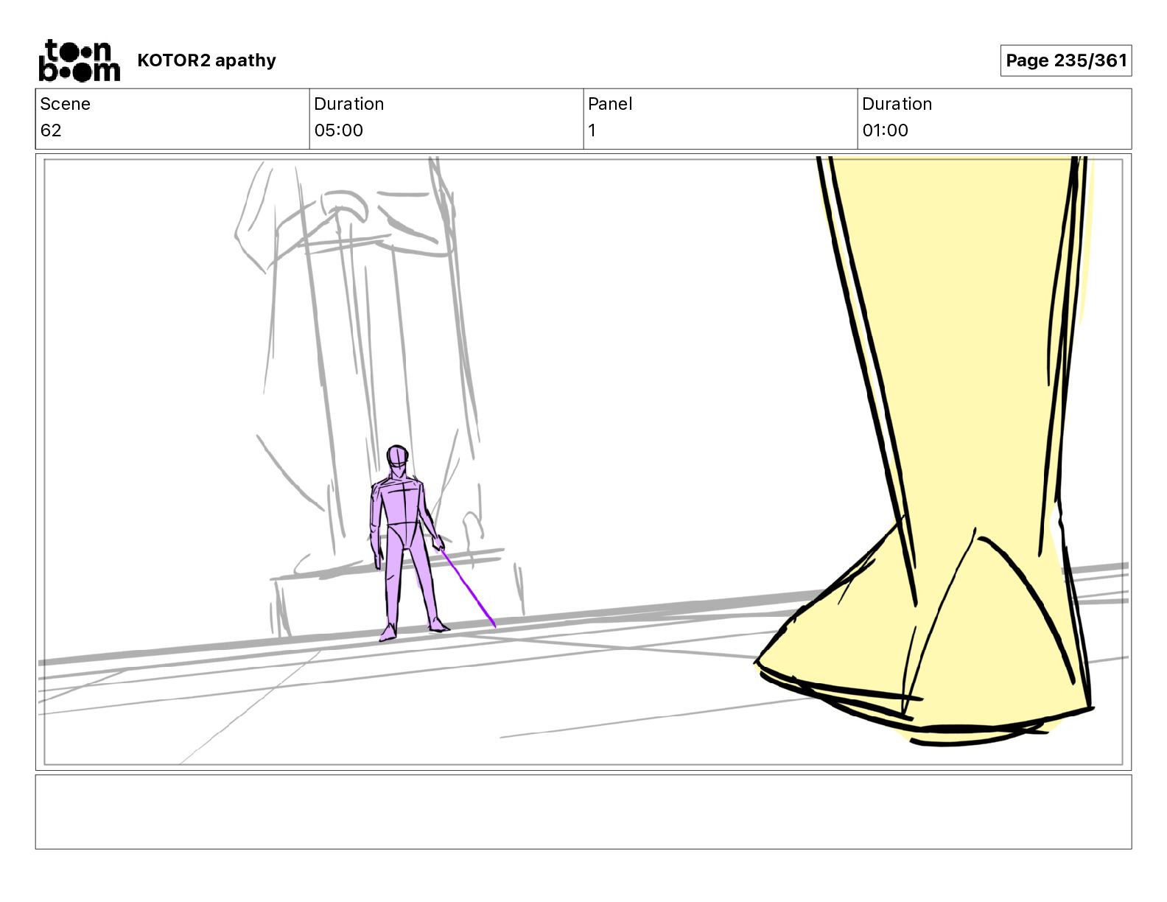This screenshot has width=1167, height=902.
Task: Click the Toon Boom logo
Action: pos(79,60)
